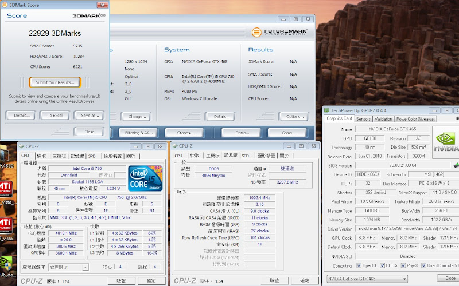The width and height of the screenshot is (459, 286).
Task: Click the GPU-Z Driver Version field
Action: [407, 228]
